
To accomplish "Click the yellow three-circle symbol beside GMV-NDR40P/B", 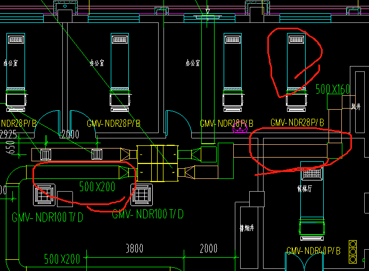I will pyautogui.click(x=352, y=252).
